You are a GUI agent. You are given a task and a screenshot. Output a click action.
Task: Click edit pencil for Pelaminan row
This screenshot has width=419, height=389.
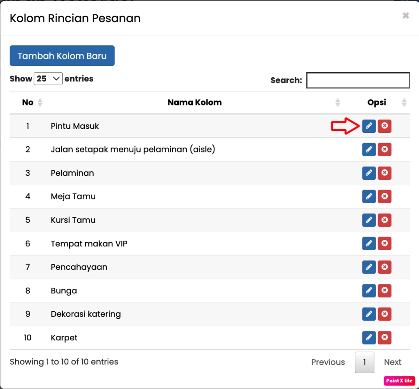coord(369,173)
